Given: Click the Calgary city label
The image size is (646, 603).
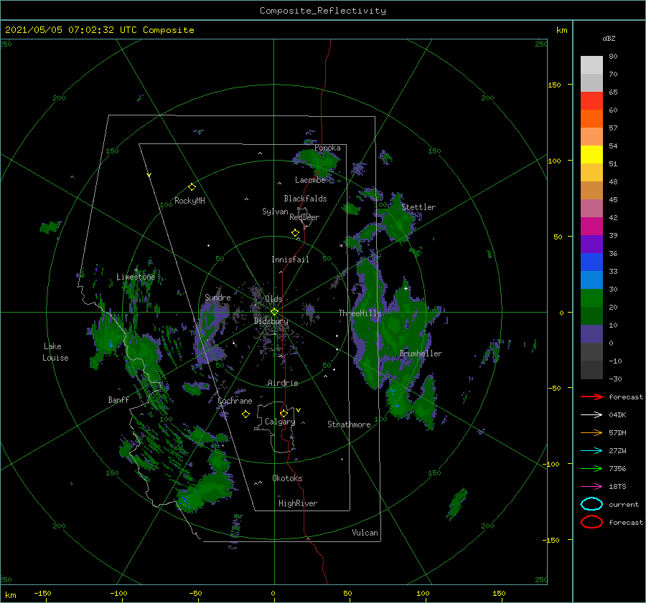Looking at the screenshot, I should tap(280, 422).
